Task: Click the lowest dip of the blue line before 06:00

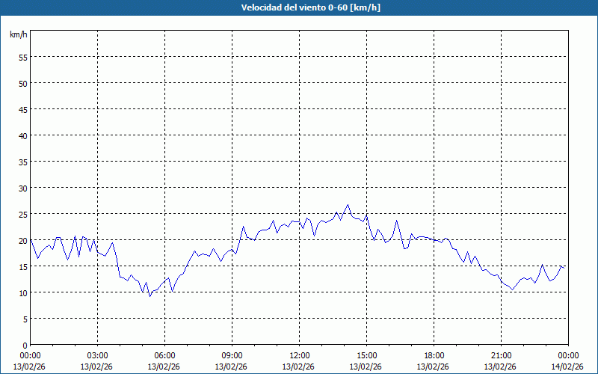Action: point(149,296)
